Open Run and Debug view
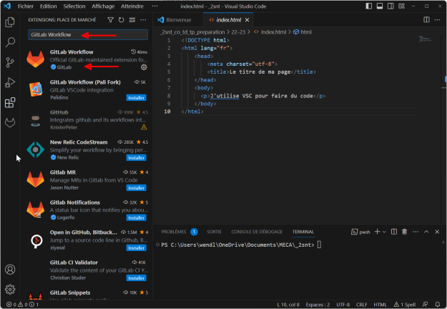447x309 pixels. [x=10, y=82]
